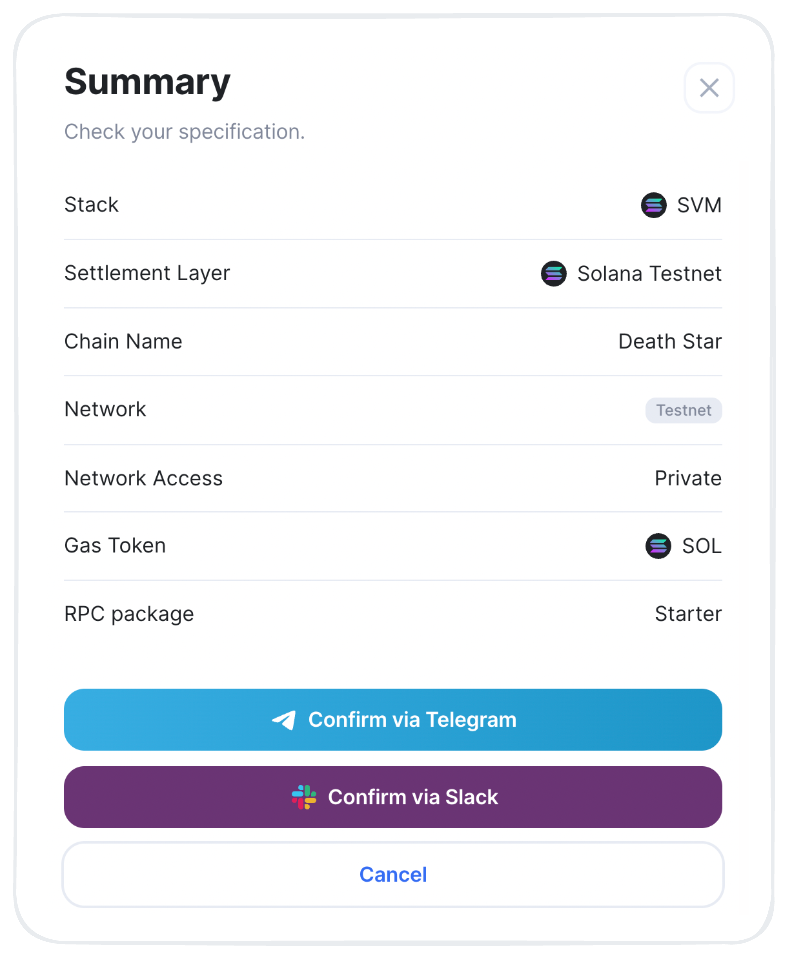This screenshot has height=958, width=788.
Task: Click the Solana Testnet logo icon
Action: (553, 273)
